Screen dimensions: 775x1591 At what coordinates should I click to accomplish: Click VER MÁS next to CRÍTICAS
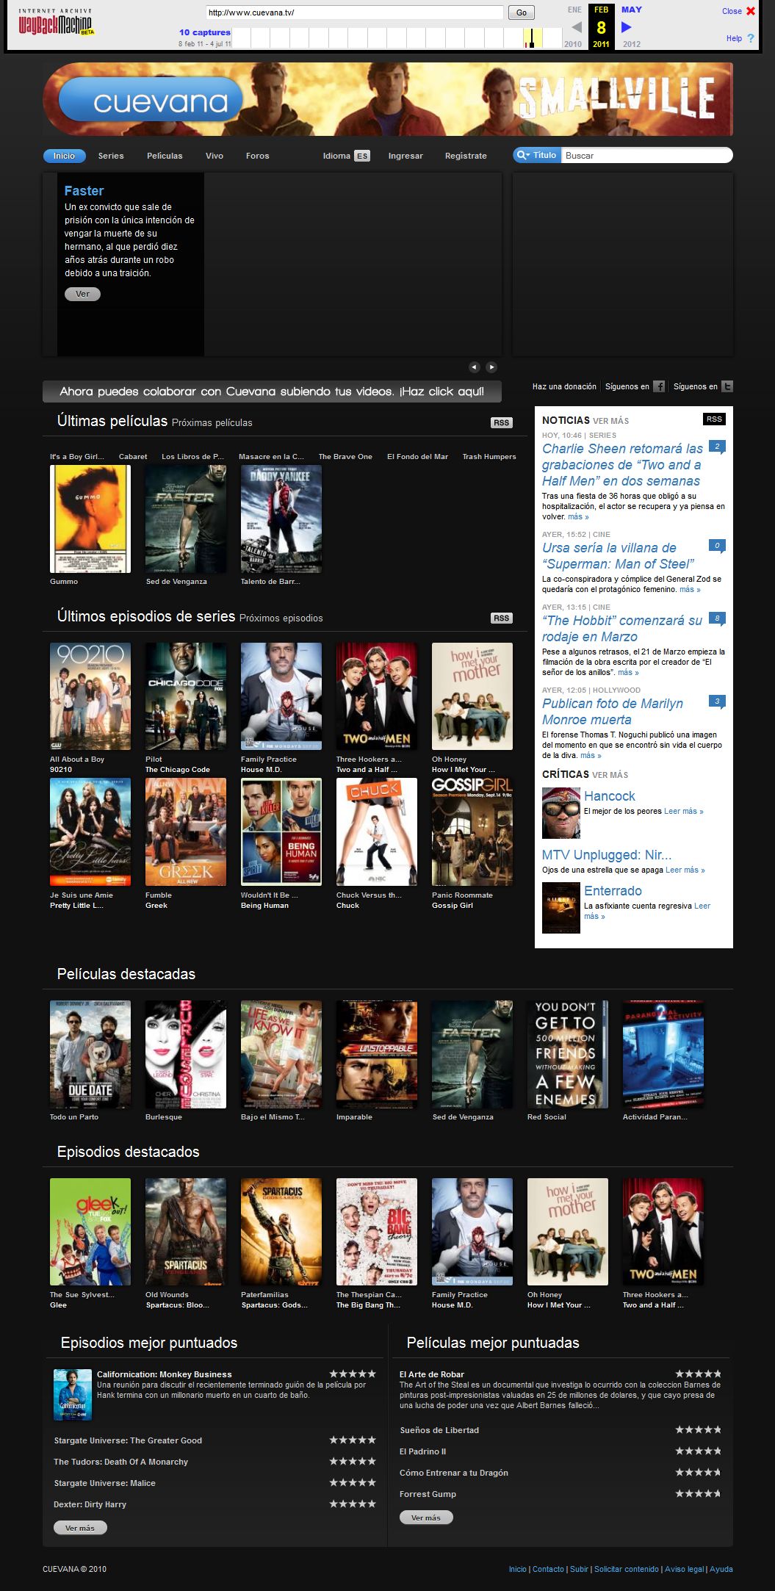tap(610, 775)
